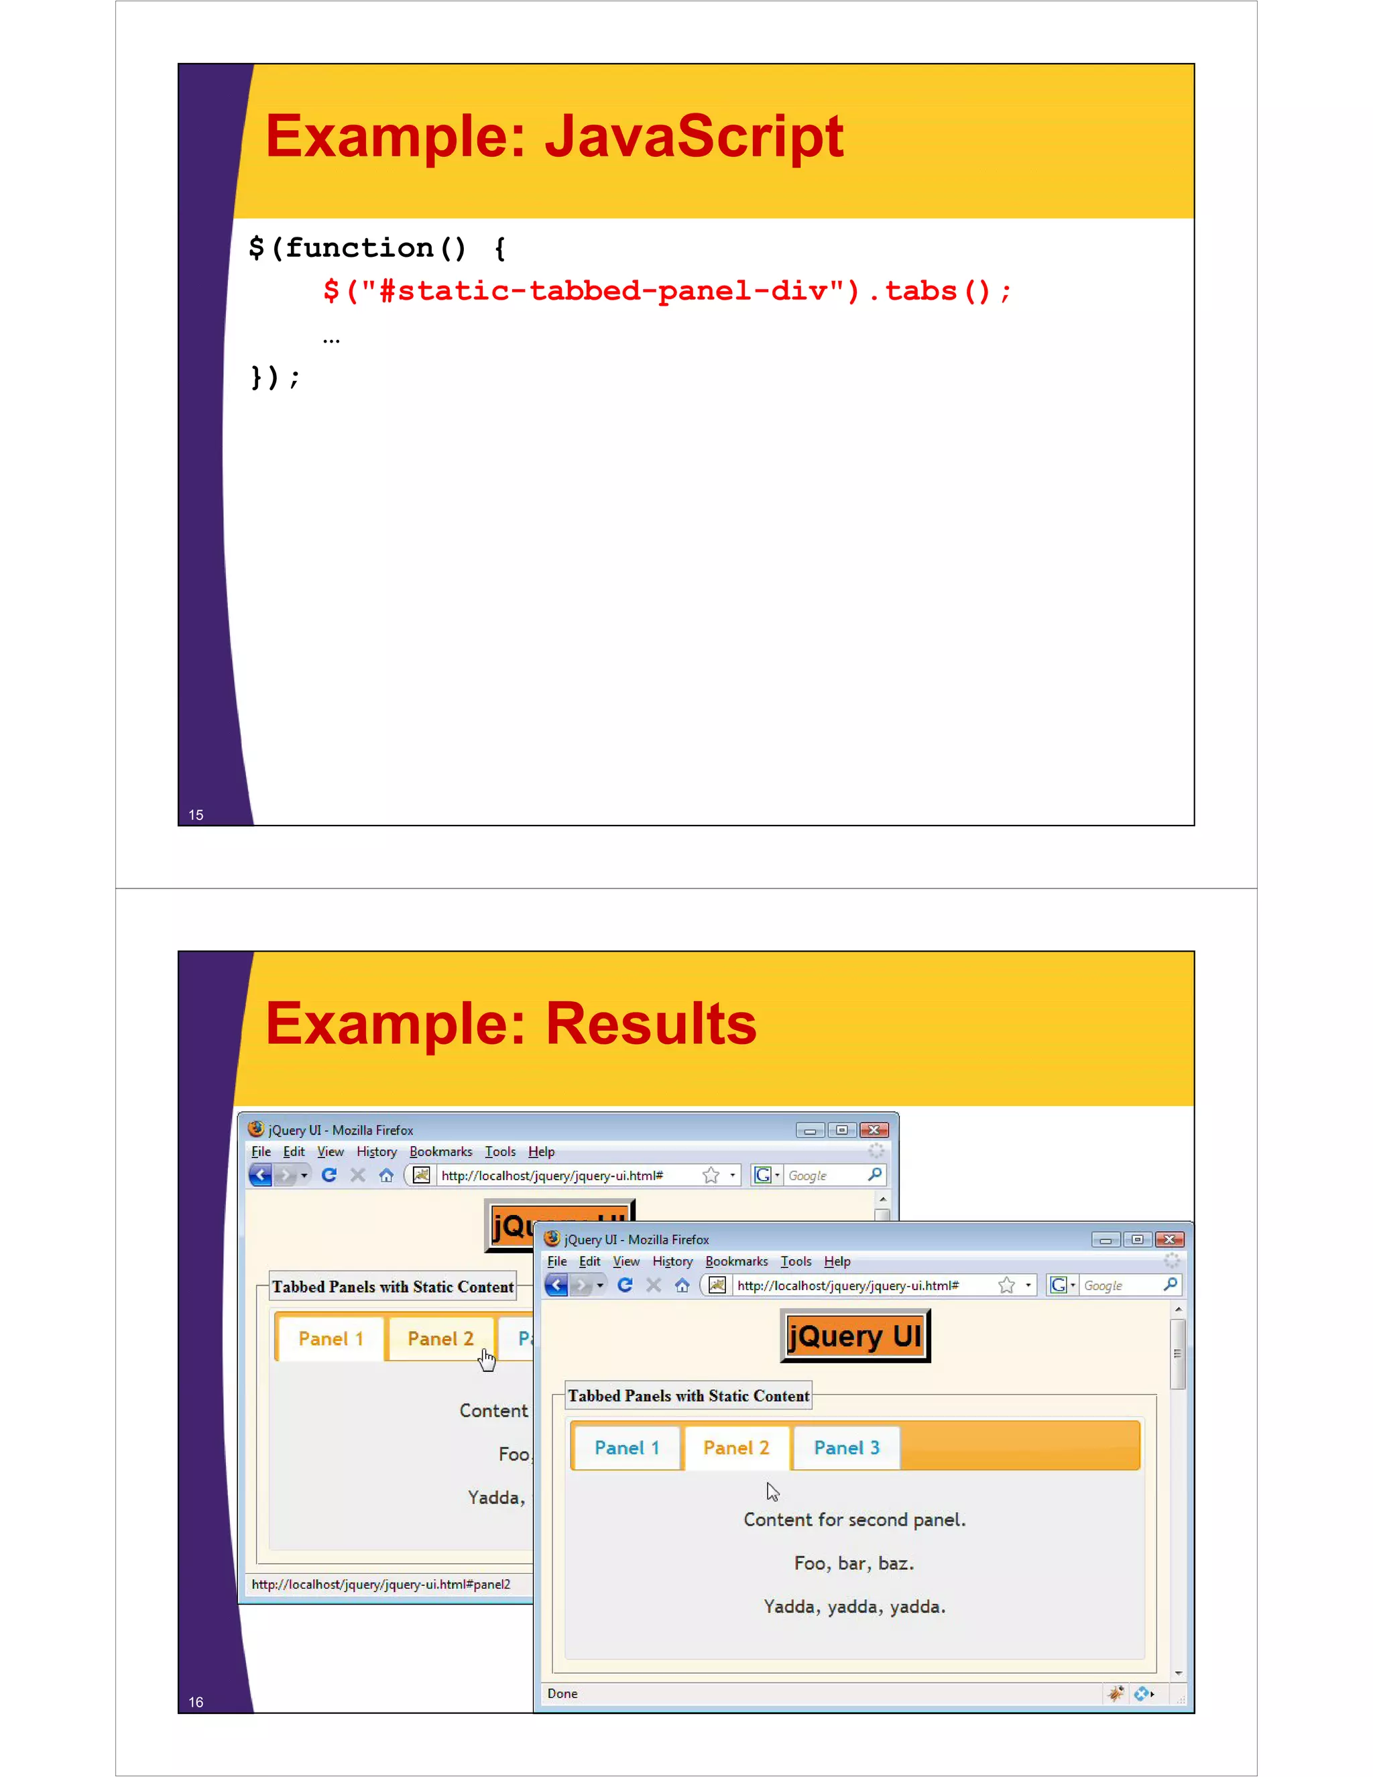Select the Panel 3 tab in the front window
This screenshot has width=1373, height=1777.
[847, 1448]
